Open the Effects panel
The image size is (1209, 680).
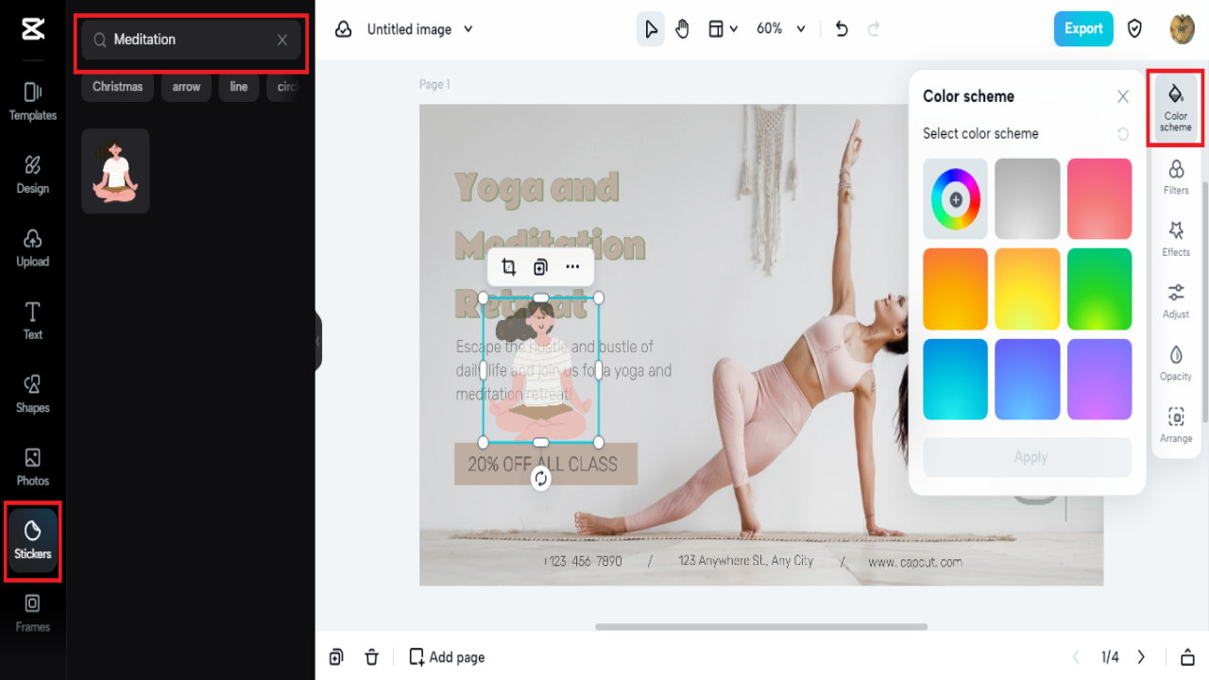[x=1175, y=241]
